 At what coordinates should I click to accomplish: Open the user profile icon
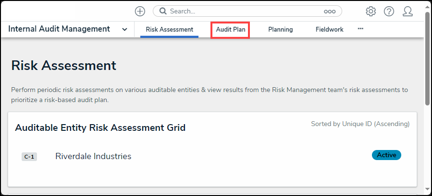point(407,11)
